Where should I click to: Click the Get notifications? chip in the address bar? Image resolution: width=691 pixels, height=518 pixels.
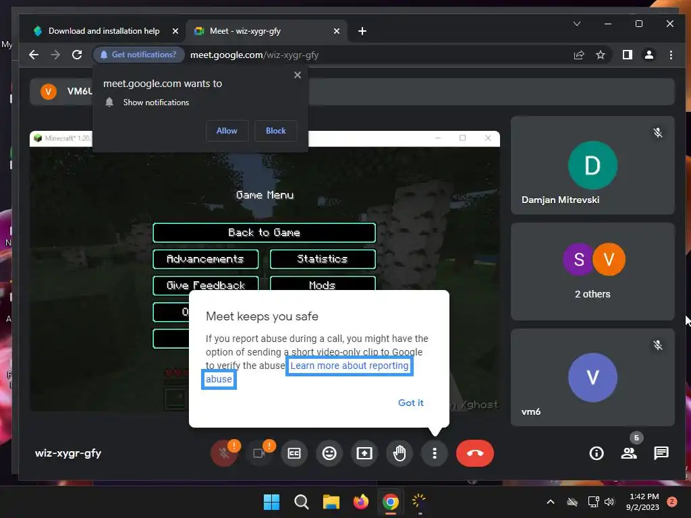tap(138, 55)
